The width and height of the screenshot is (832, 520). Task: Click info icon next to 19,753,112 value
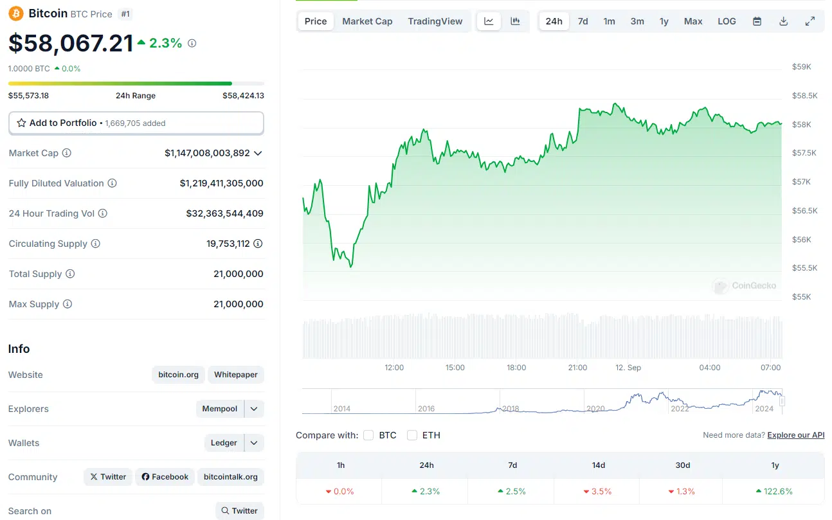(258, 244)
